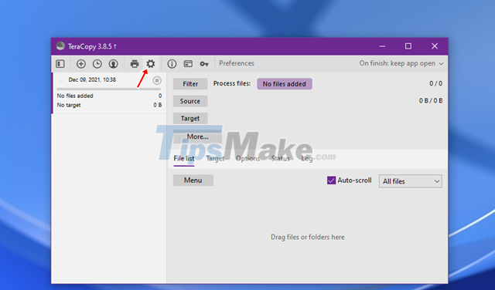The image size is (495, 290).
Task: Click the 0 / 0 file count readout
Action: pos(435,83)
